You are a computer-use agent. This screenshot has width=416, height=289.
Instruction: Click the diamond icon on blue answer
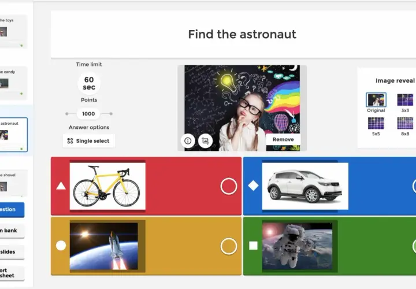(253, 186)
